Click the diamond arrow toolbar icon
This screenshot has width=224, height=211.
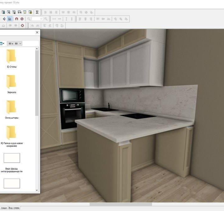pos(4,19)
